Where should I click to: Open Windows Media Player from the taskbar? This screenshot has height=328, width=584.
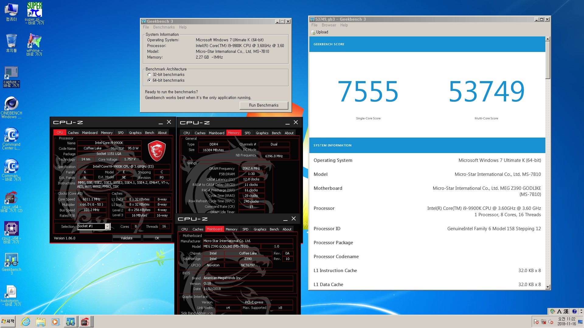[55, 322]
